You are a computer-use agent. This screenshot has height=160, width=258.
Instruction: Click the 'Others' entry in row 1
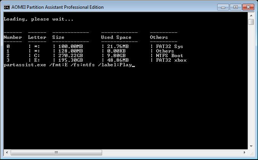[165, 51]
